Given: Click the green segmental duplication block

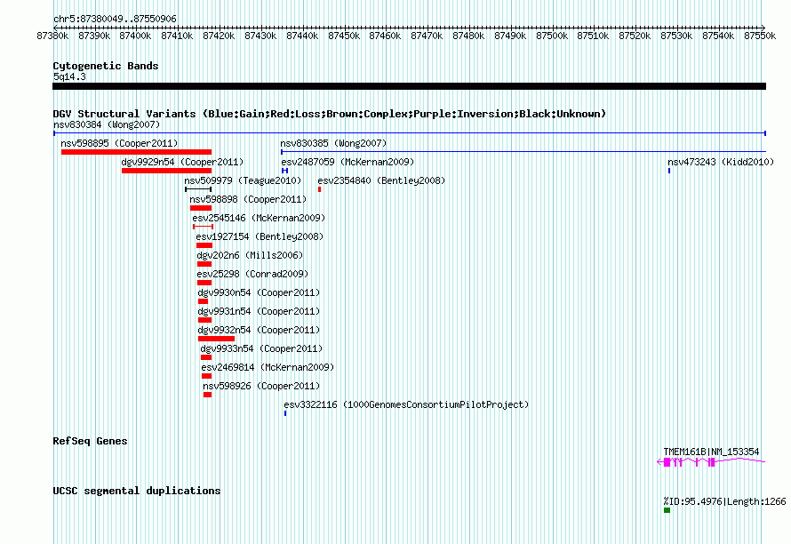Looking at the screenshot, I should [x=667, y=510].
